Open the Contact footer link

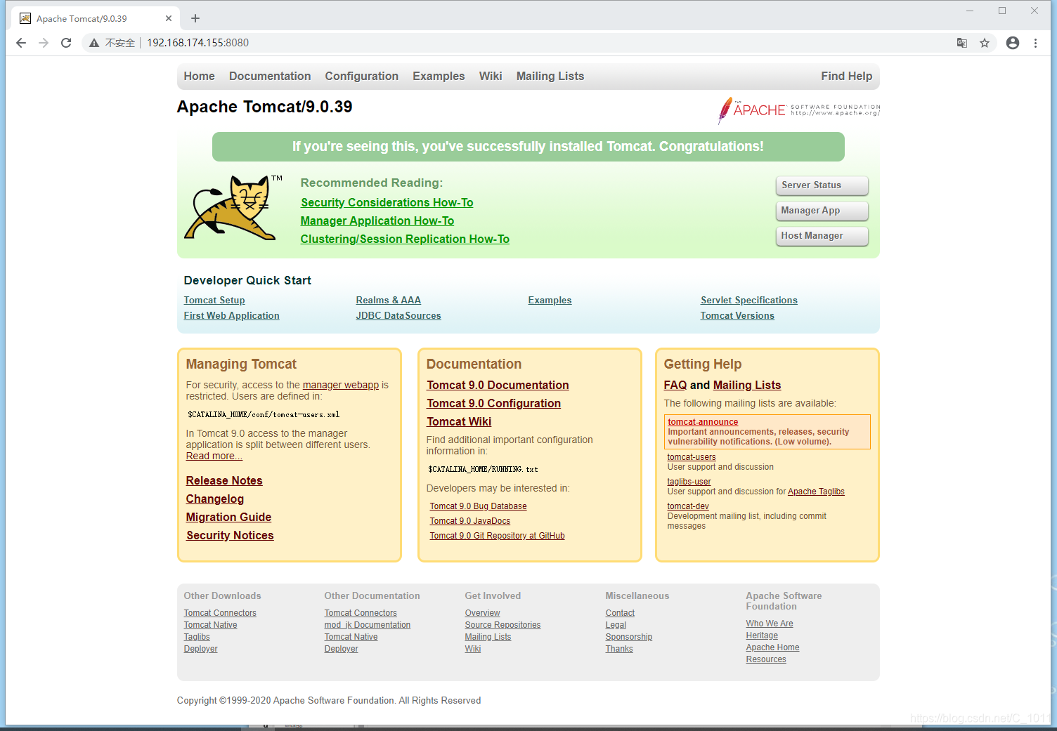point(620,613)
